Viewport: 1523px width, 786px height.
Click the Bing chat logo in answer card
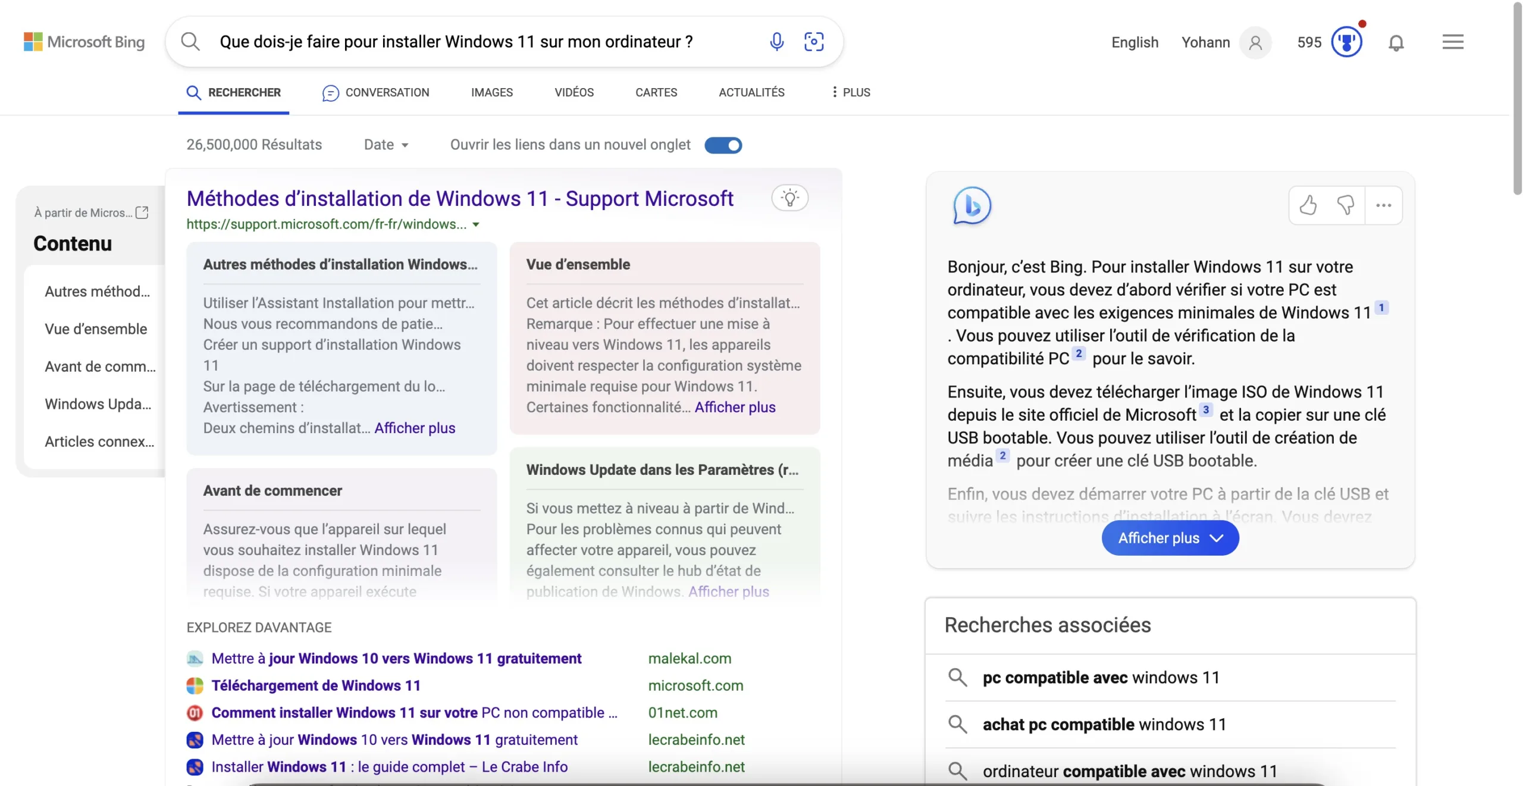(x=972, y=206)
